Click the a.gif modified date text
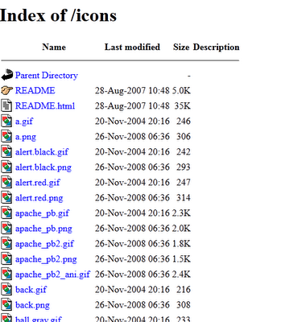This screenshot has width=306, height=322. point(132,121)
